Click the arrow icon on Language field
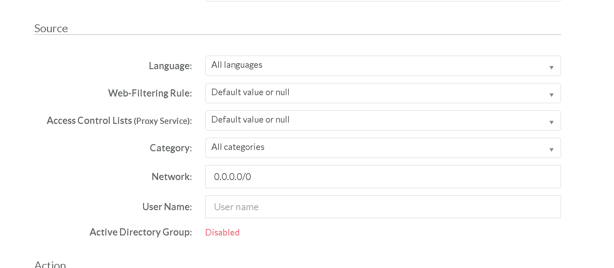614x268 pixels. (551, 67)
